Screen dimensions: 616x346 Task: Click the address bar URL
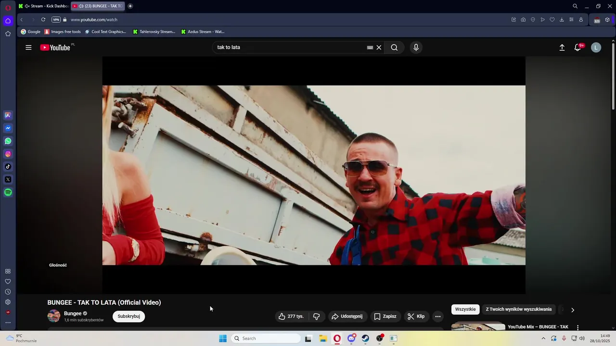(x=94, y=20)
